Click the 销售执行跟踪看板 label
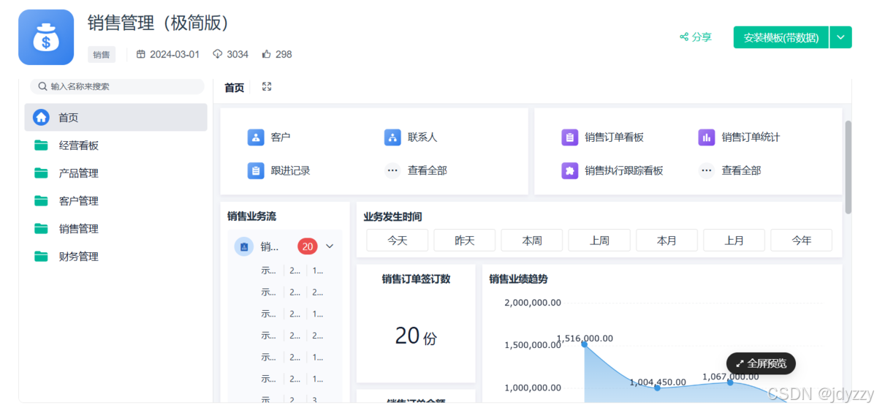Viewport: 877px width, 408px height. point(623,170)
